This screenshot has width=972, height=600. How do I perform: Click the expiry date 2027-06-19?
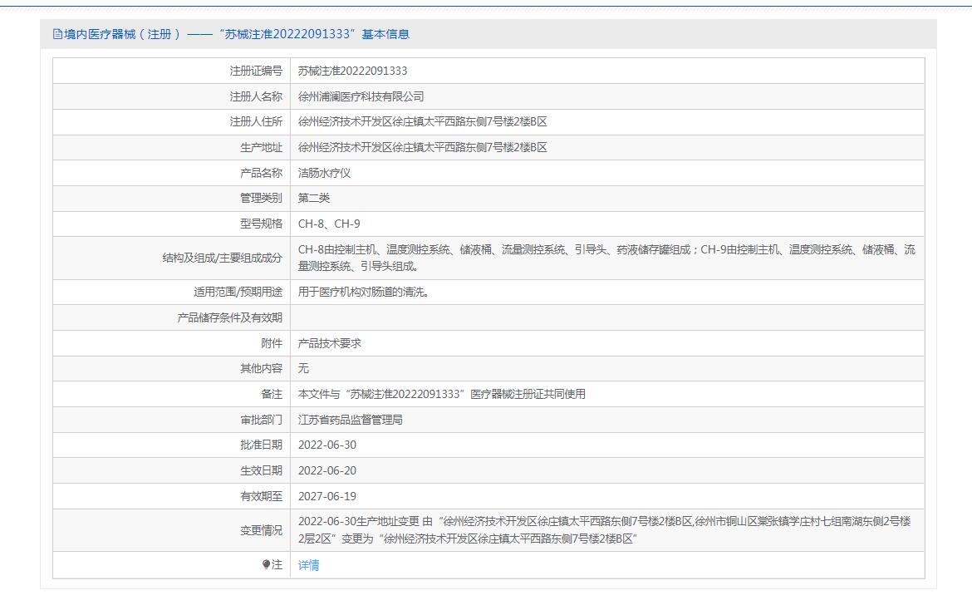pyautogui.click(x=327, y=496)
